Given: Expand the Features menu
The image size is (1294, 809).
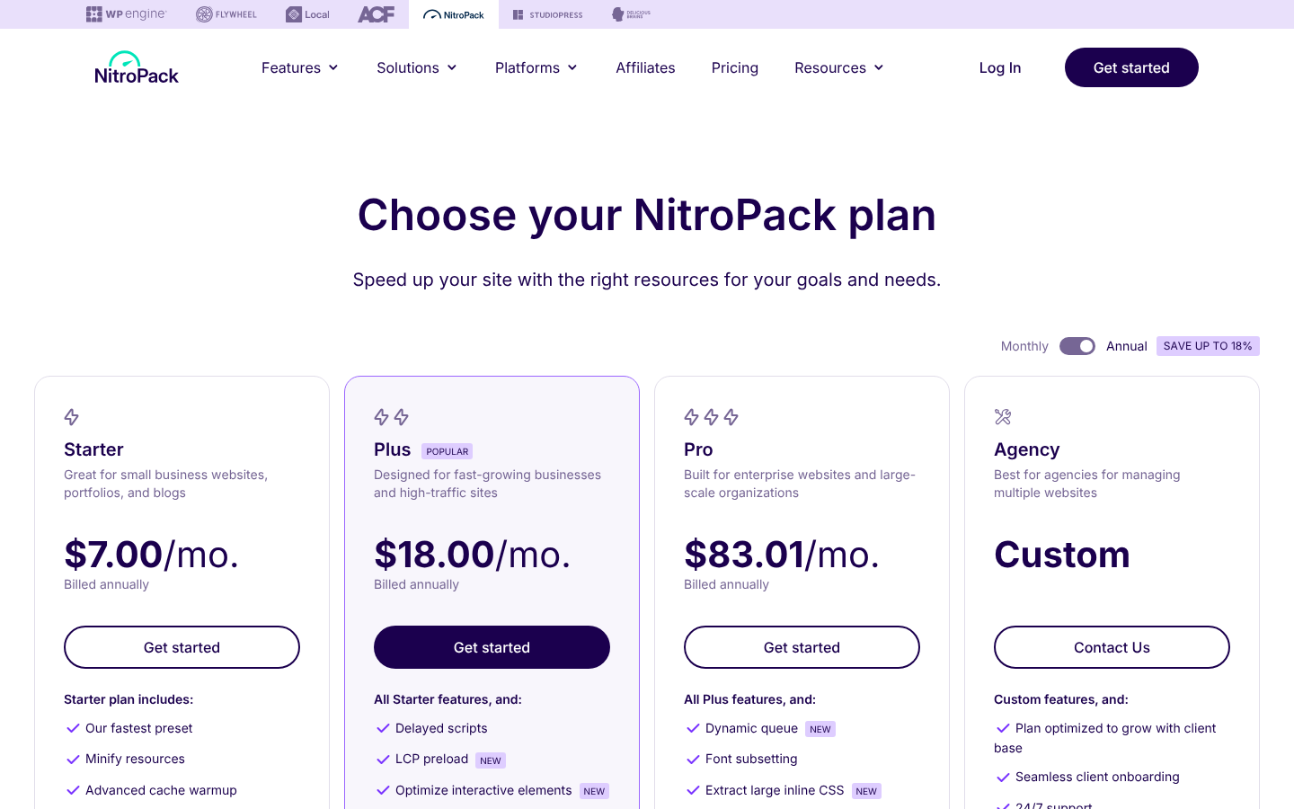Looking at the screenshot, I should [x=300, y=67].
